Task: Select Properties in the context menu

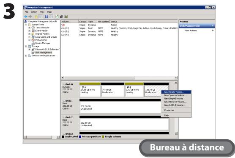Action: 176,110
